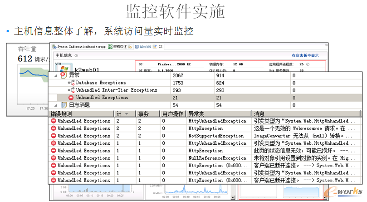Image resolution: width=367 pixels, height=202 pixels.
Task: Click the 异常 category icon
Action: [63, 75]
